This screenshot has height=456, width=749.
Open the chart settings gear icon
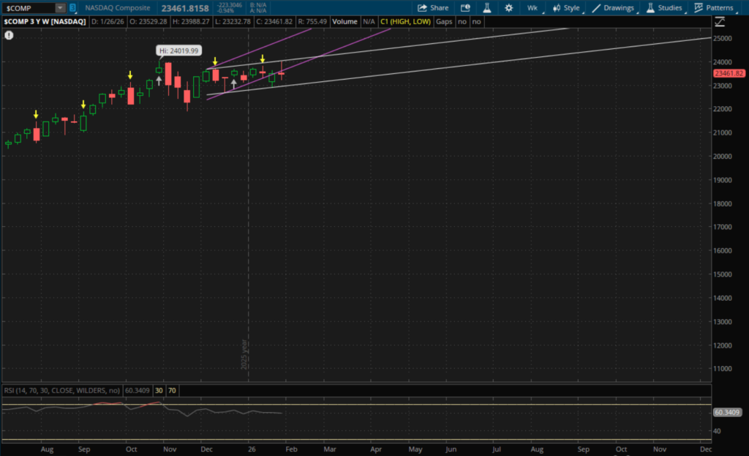tap(507, 8)
